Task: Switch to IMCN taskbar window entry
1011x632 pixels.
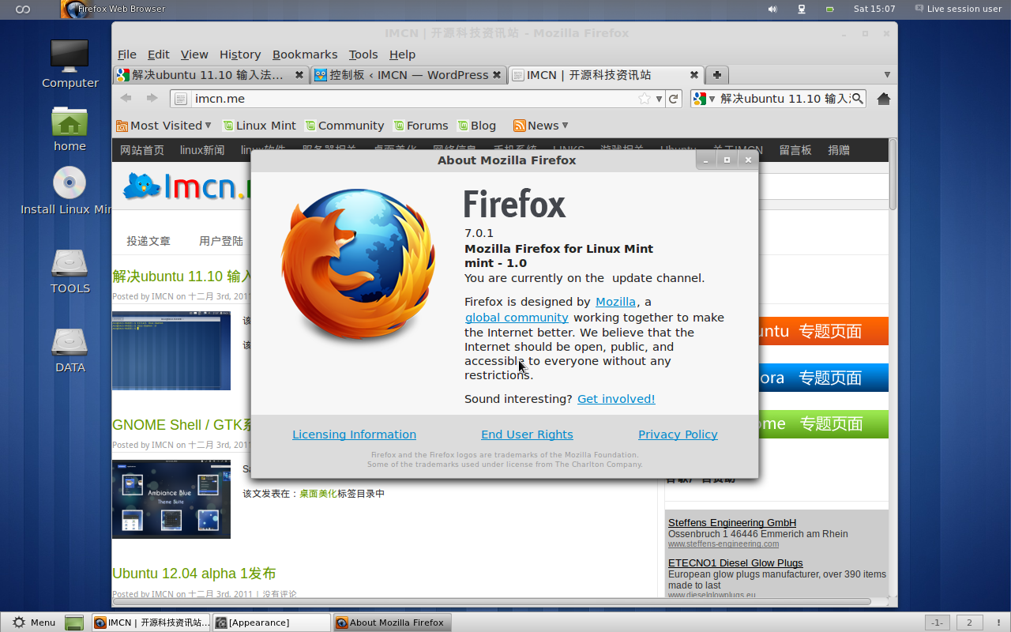Action: (x=151, y=623)
